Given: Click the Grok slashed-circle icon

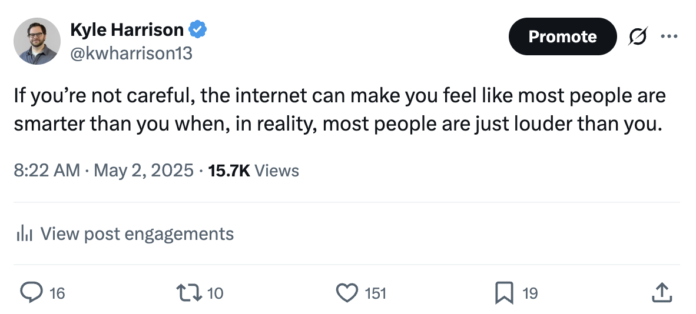Looking at the screenshot, I should 637,36.
